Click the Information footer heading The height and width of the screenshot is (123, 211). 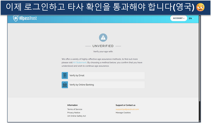pyautogui.click(x=72, y=105)
